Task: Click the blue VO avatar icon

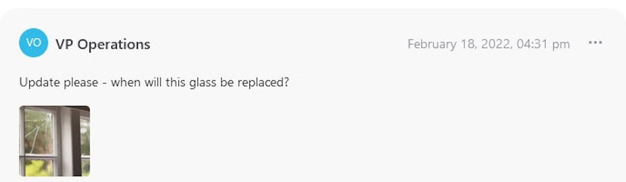Action: 33,43
